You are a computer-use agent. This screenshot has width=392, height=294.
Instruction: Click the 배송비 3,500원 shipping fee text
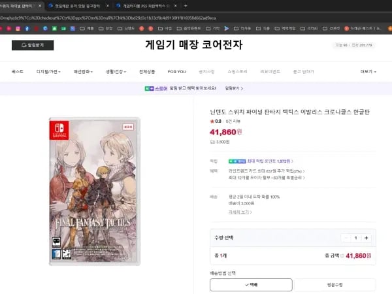(241, 203)
